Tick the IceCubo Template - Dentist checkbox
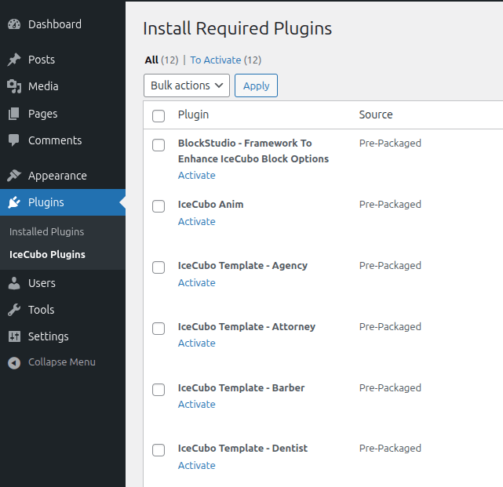Viewport: 503px width, 487px height. (159, 450)
